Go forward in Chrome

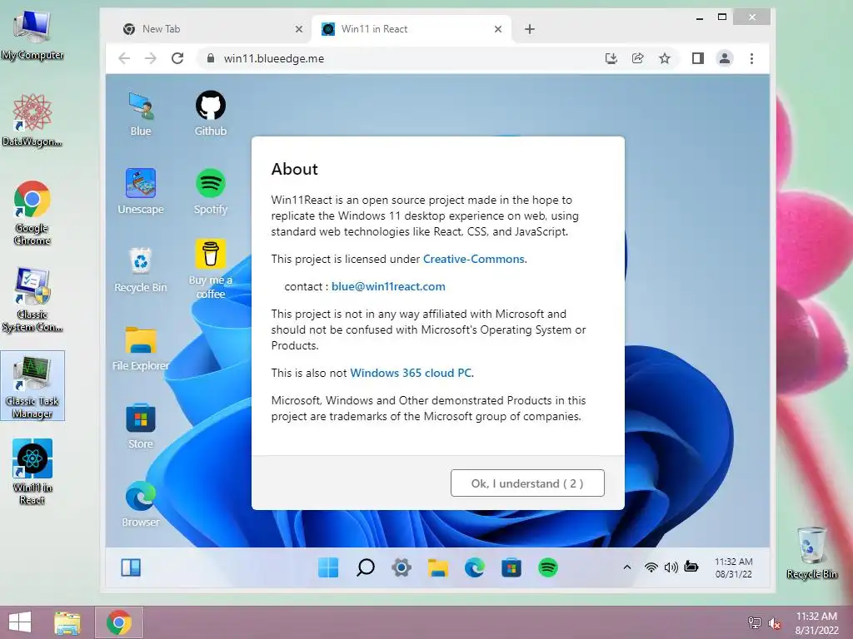click(x=151, y=58)
